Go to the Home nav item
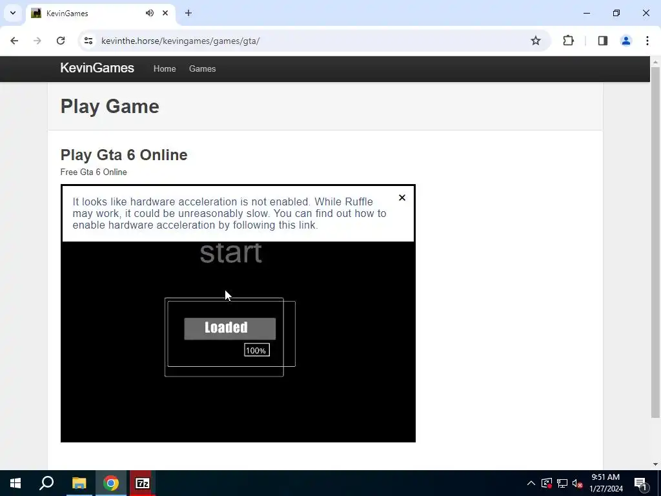661x496 pixels. (165, 68)
